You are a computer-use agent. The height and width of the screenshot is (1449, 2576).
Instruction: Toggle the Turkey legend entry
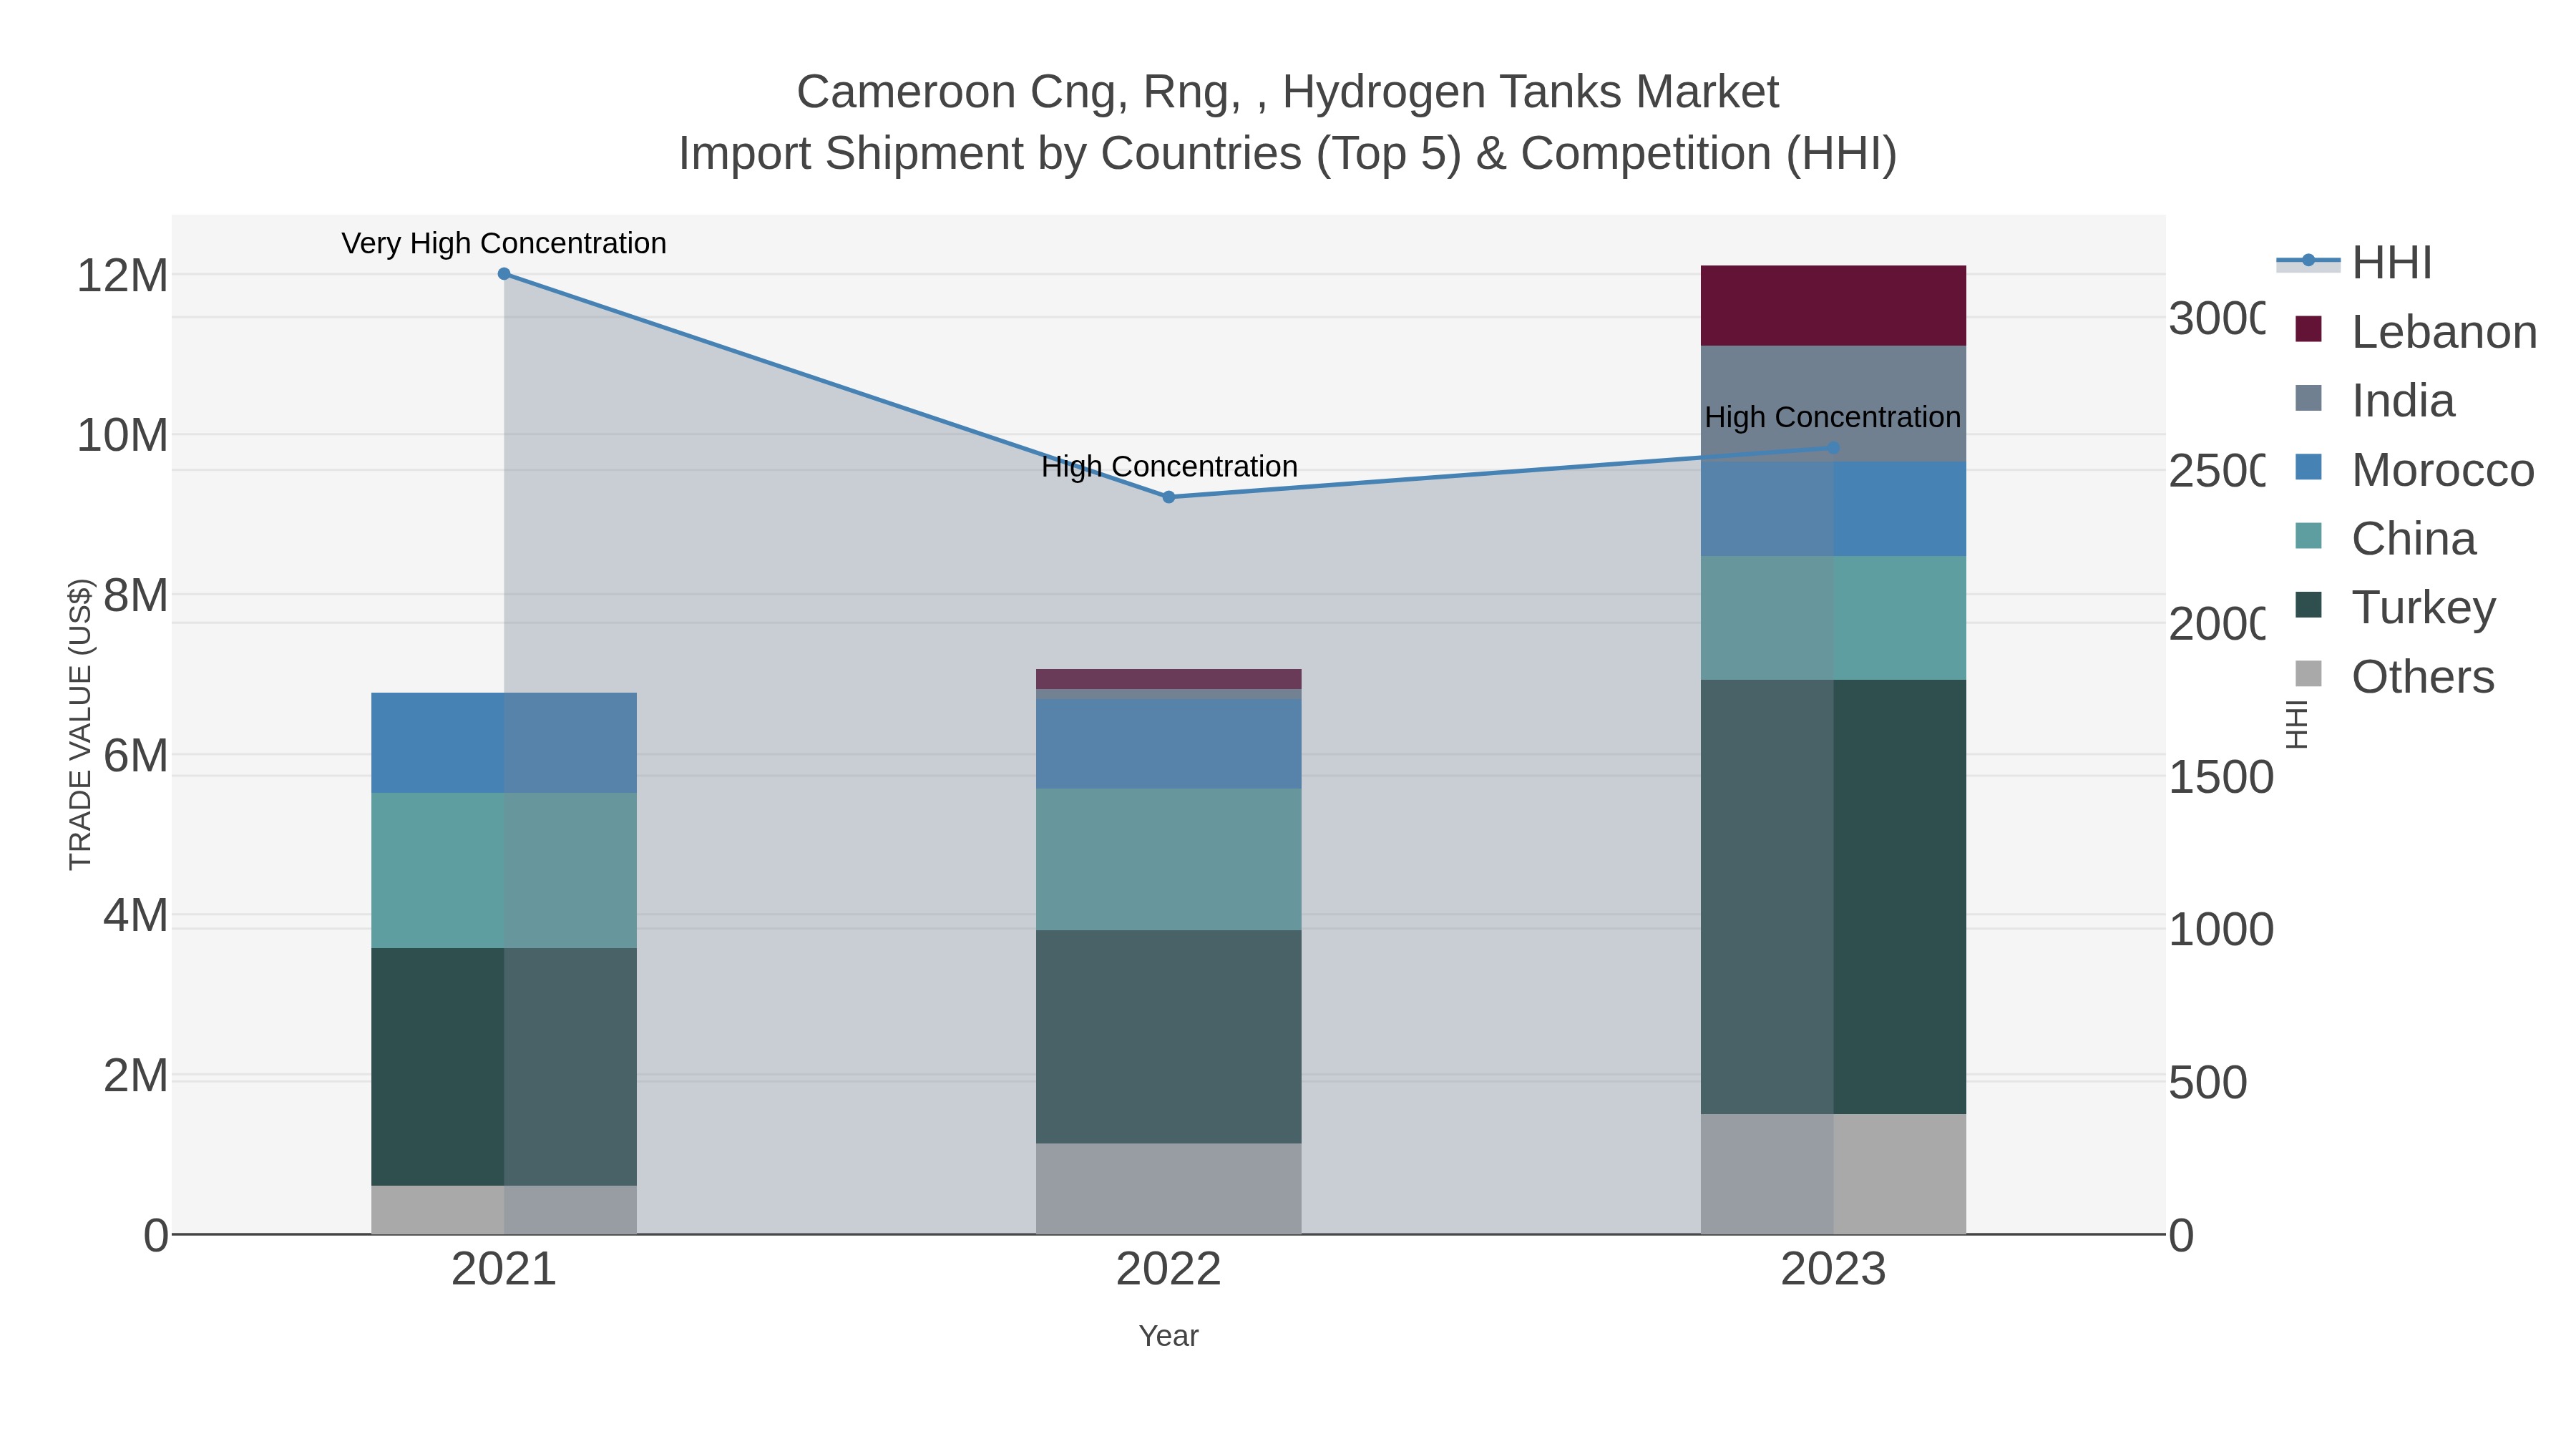point(2395,607)
